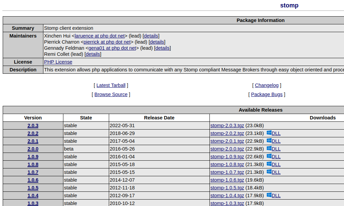Download stomp-1.0.3.tgz
The width and height of the screenshot is (344, 206).
pos(227,203)
